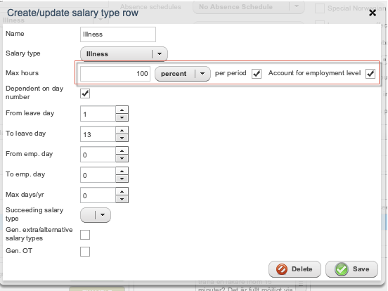This screenshot has width=388, height=291.
Task: Click the Name input field containing Illness
Action: tap(118, 34)
